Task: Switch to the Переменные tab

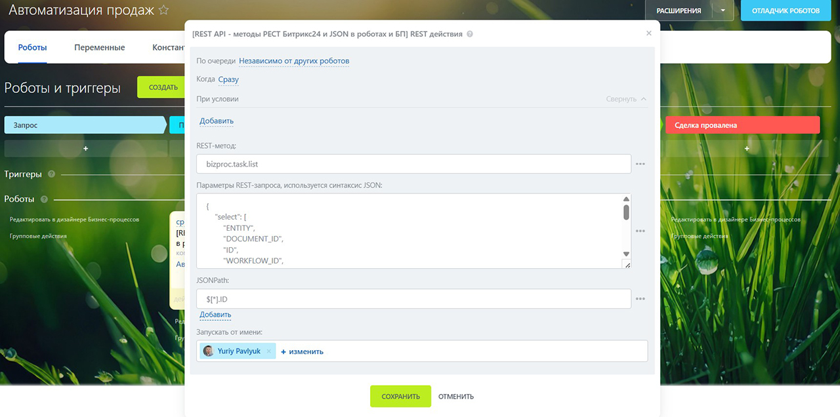Action: coord(100,47)
